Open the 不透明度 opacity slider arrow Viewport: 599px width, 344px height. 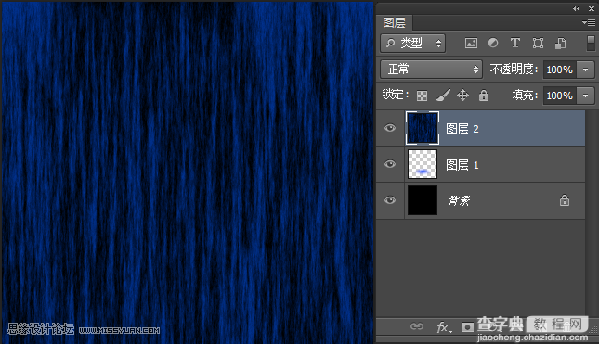tap(585, 70)
